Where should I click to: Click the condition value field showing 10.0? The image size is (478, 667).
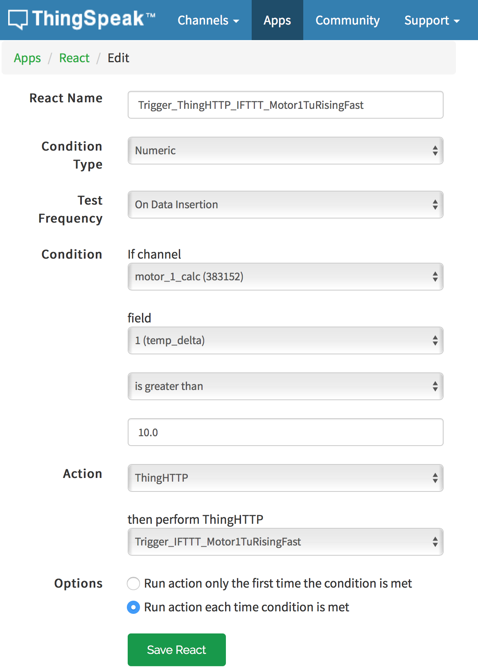point(285,432)
